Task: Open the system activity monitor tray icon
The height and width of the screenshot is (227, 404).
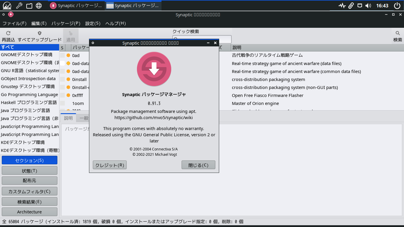Action: (x=342, y=6)
